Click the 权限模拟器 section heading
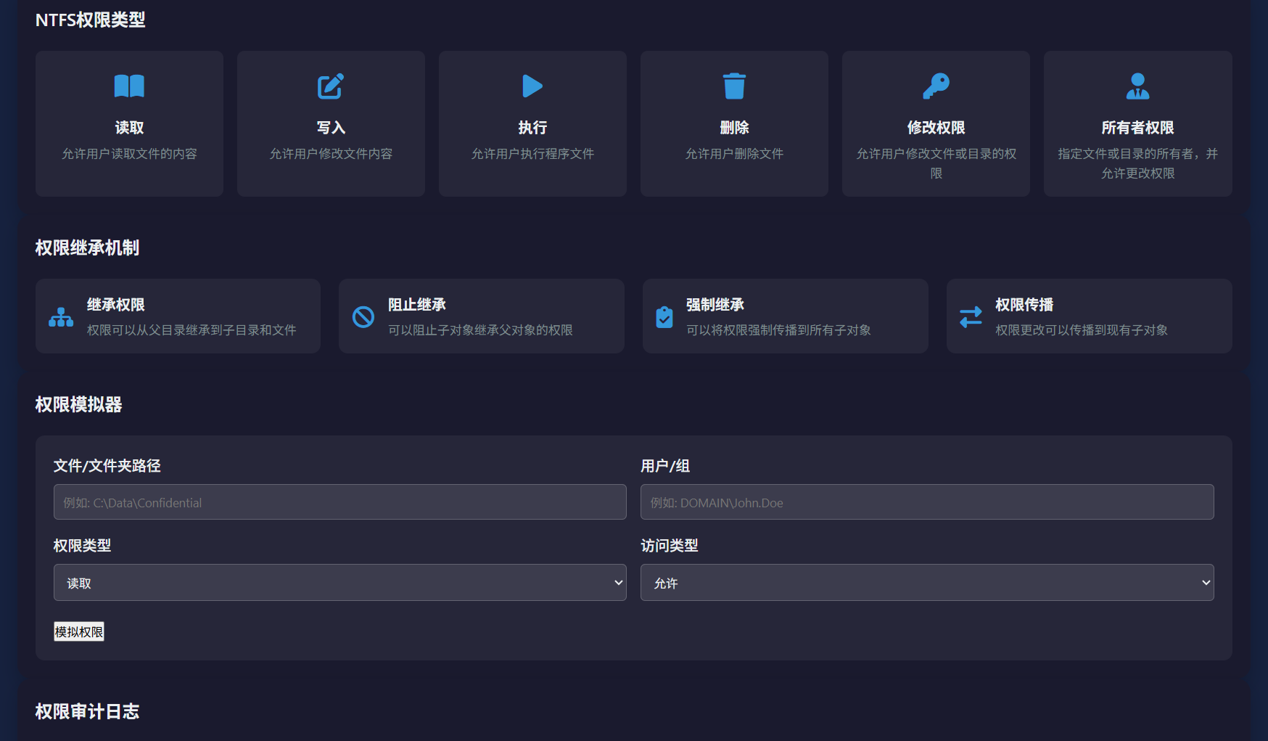Screen dimensions: 1268x741 tap(78, 405)
